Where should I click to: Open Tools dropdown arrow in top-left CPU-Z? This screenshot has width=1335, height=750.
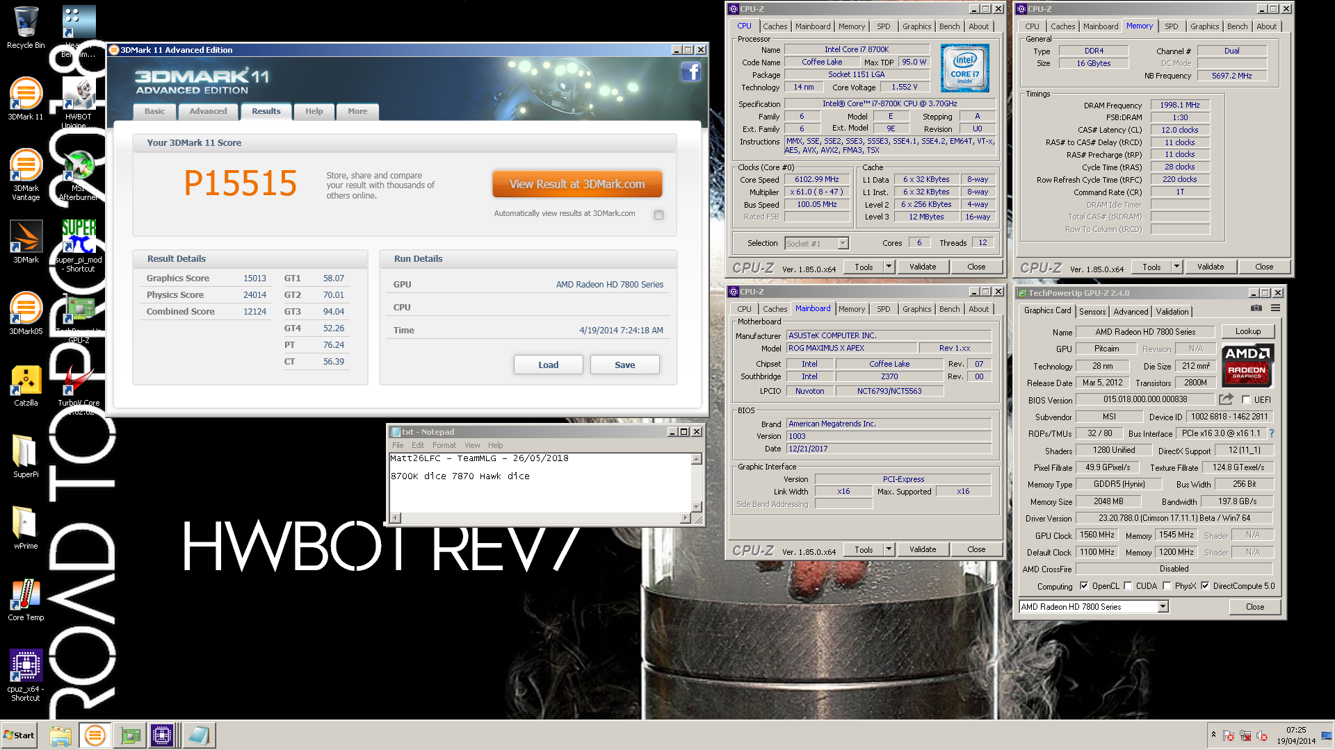pos(888,267)
